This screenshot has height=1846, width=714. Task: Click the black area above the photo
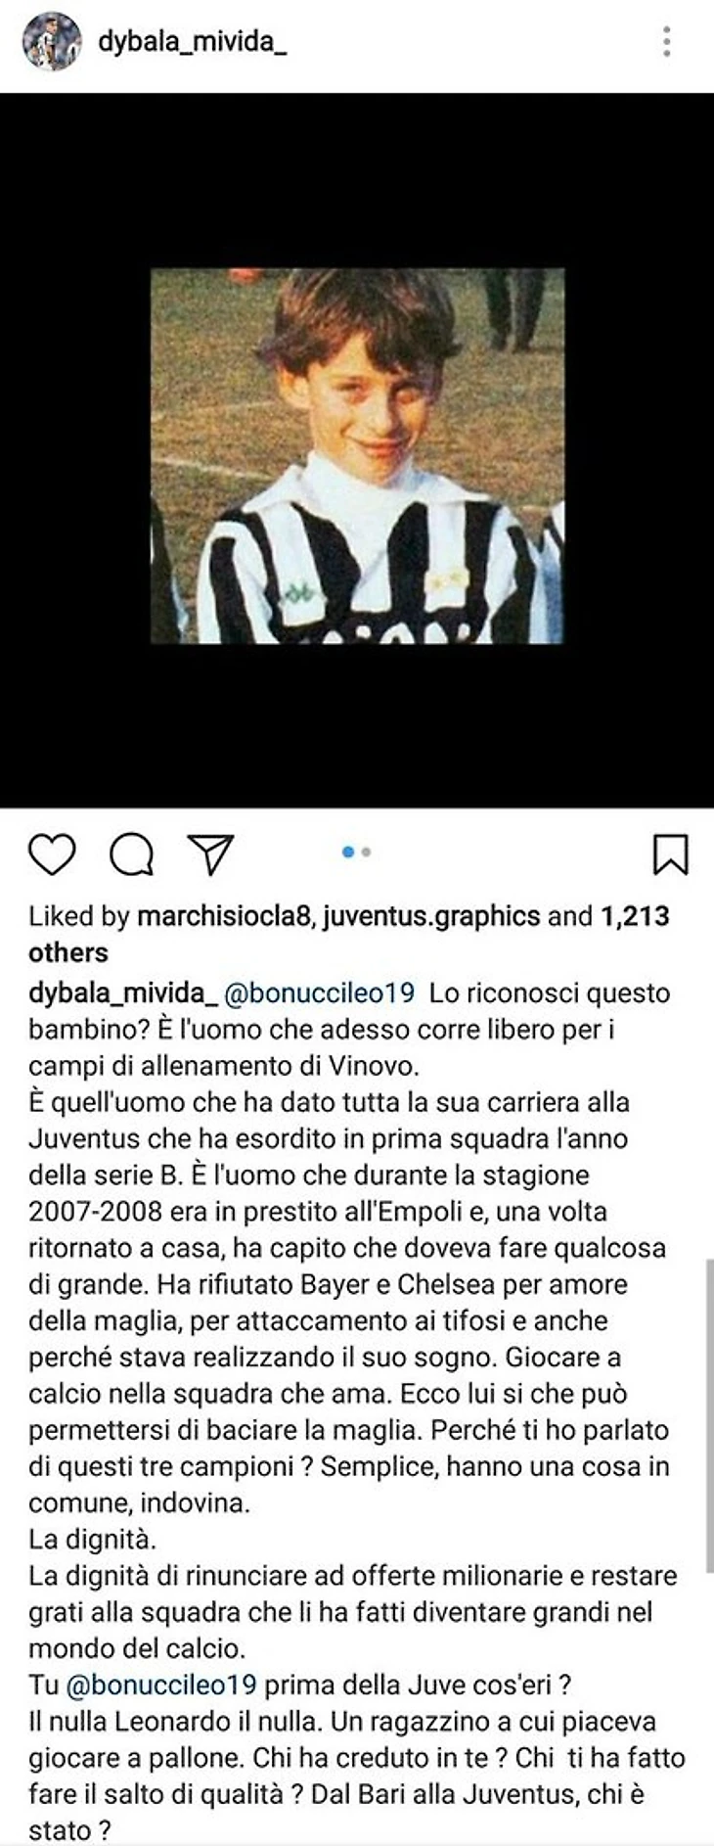click(357, 181)
